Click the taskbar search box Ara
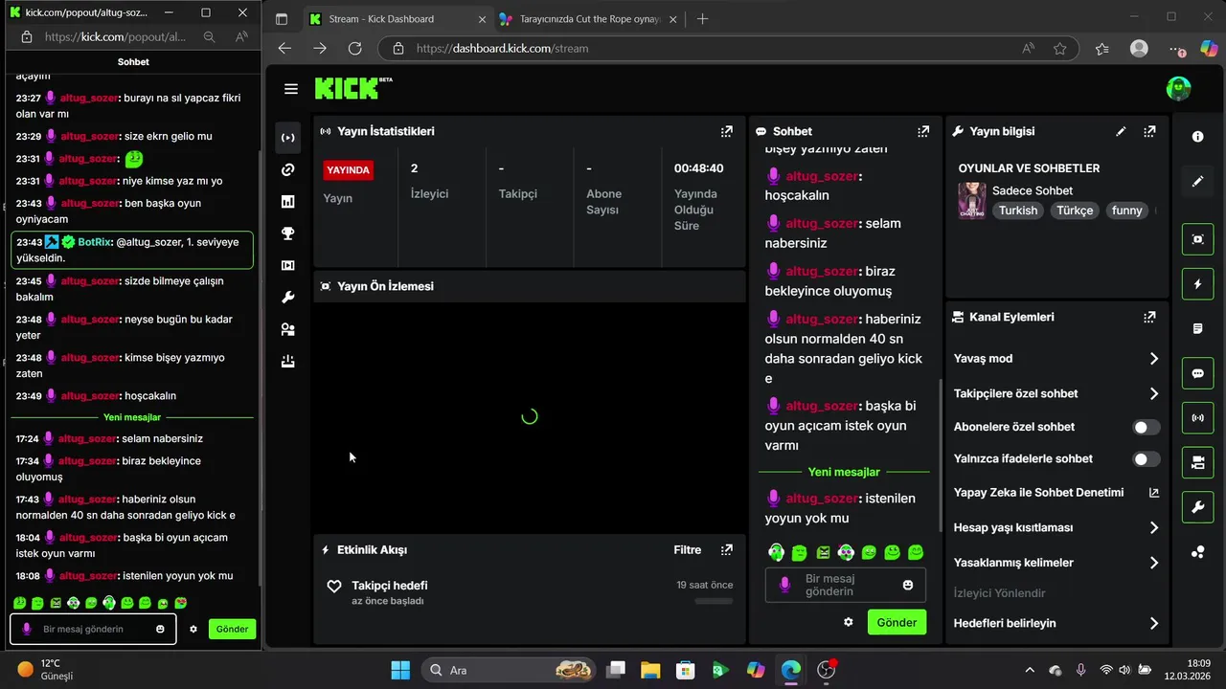1226x689 pixels. pos(508,670)
